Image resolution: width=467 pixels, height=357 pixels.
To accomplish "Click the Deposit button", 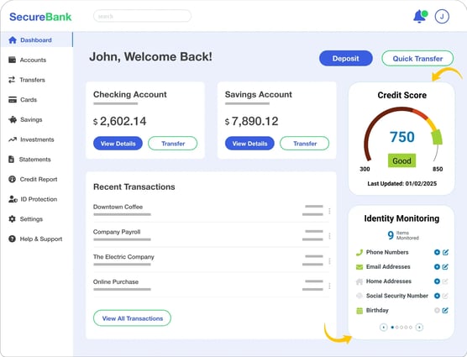I will pos(346,58).
